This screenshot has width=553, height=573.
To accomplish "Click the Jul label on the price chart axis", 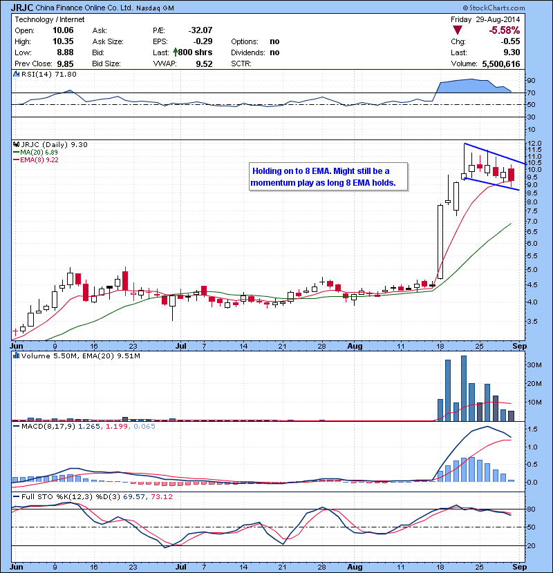I will pyautogui.click(x=181, y=346).
